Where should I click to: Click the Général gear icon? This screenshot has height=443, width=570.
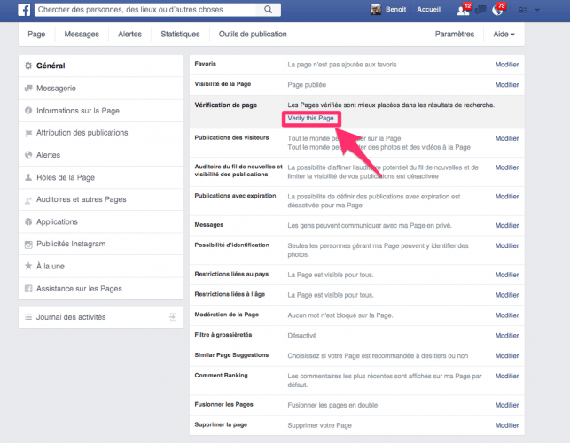pos(28,66)
